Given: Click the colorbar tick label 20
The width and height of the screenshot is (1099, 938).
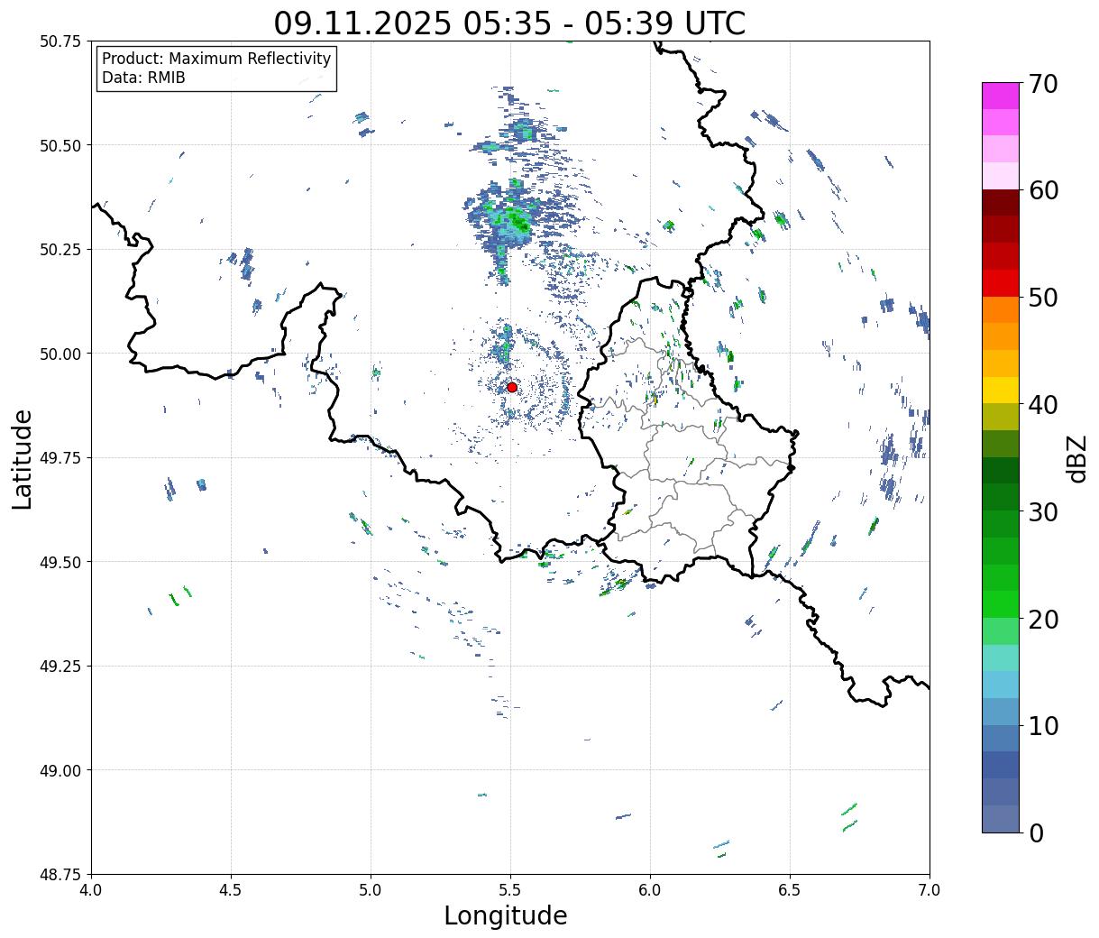Looking at the screenshot, I should (1042, 620).
